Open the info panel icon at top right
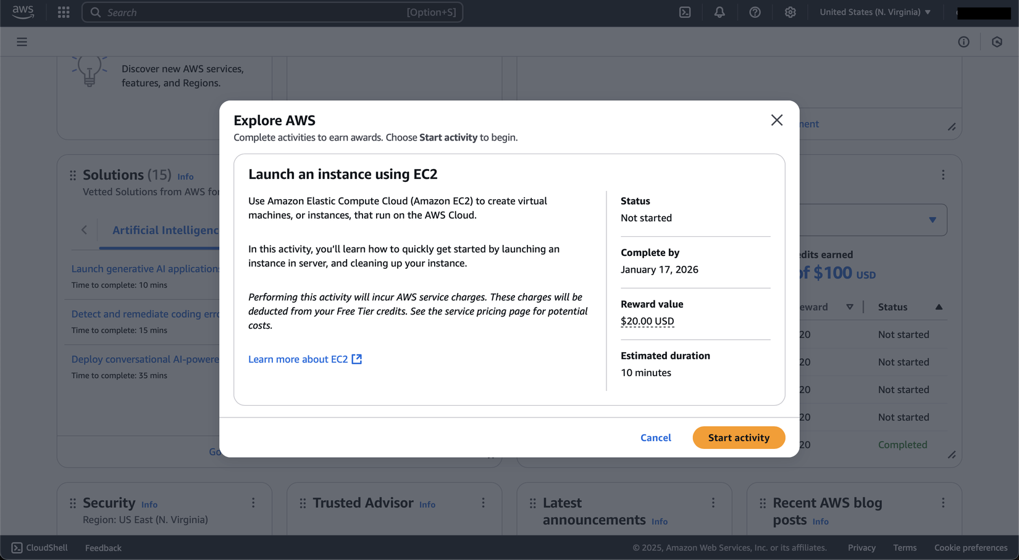The image size is (1019, 560). (963, 42)
